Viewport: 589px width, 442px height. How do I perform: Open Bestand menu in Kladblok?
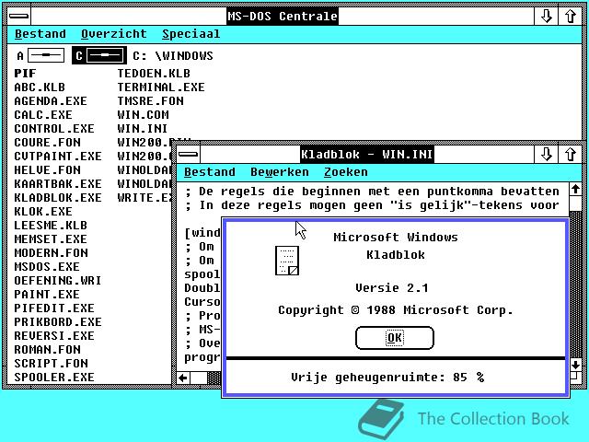210,172
